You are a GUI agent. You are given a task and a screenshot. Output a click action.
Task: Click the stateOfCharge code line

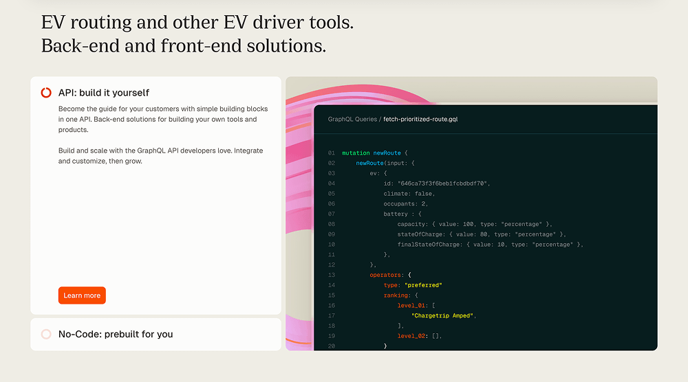tap(482, 234)
